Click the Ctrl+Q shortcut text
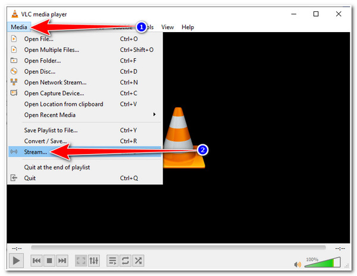Screen dimensions: 357x276 tap(129, 178)
